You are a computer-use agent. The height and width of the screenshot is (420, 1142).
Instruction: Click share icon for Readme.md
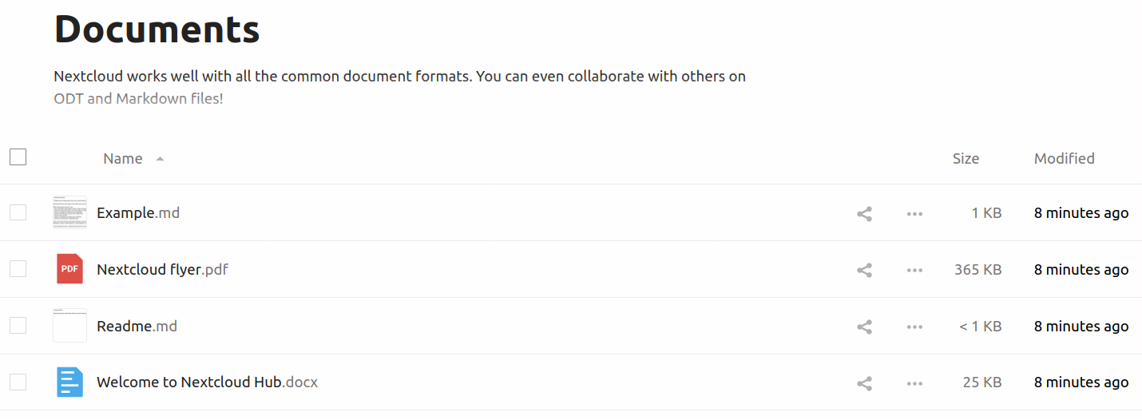coord(864,327)
